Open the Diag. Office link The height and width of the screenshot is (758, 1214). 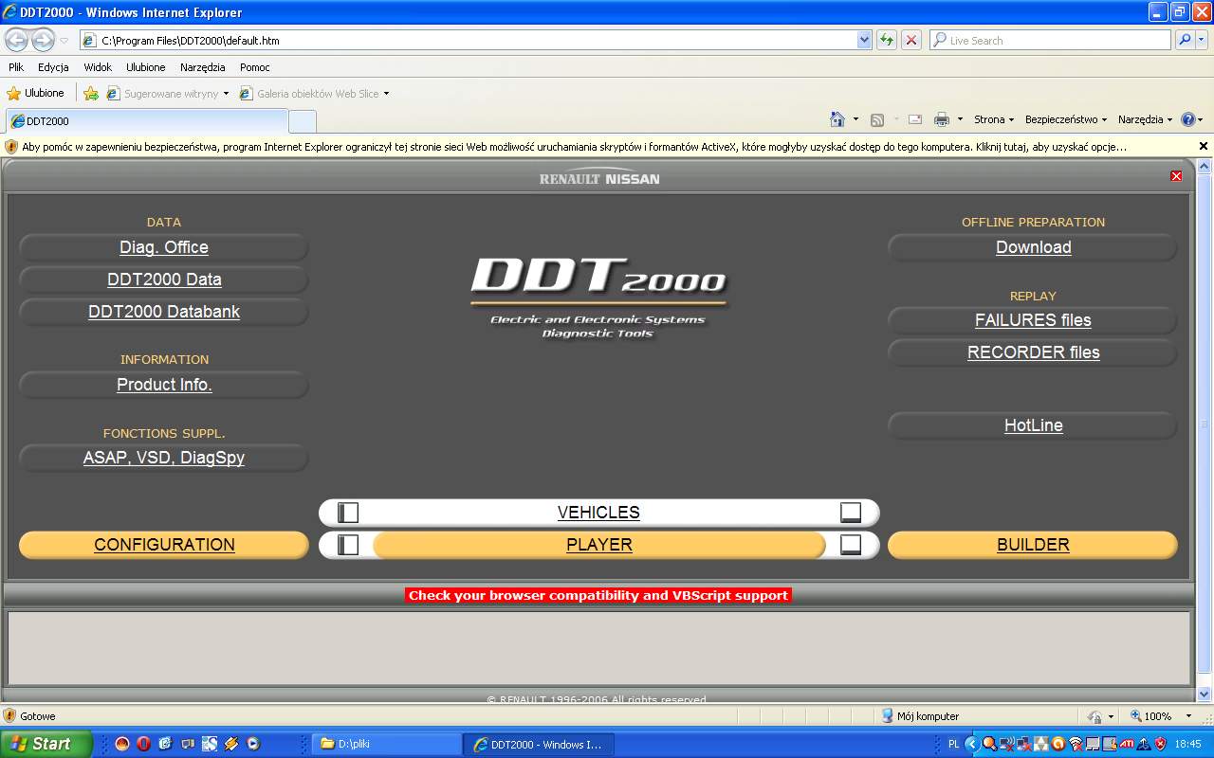click(x=164, y=247)
